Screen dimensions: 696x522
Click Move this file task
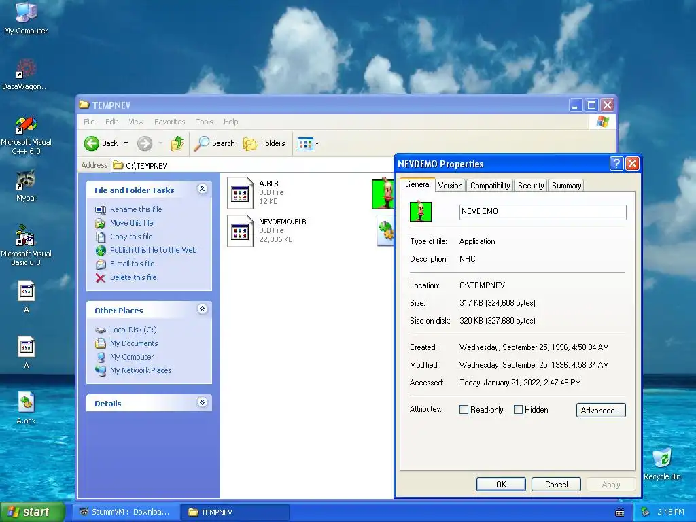tap(131, 223)
